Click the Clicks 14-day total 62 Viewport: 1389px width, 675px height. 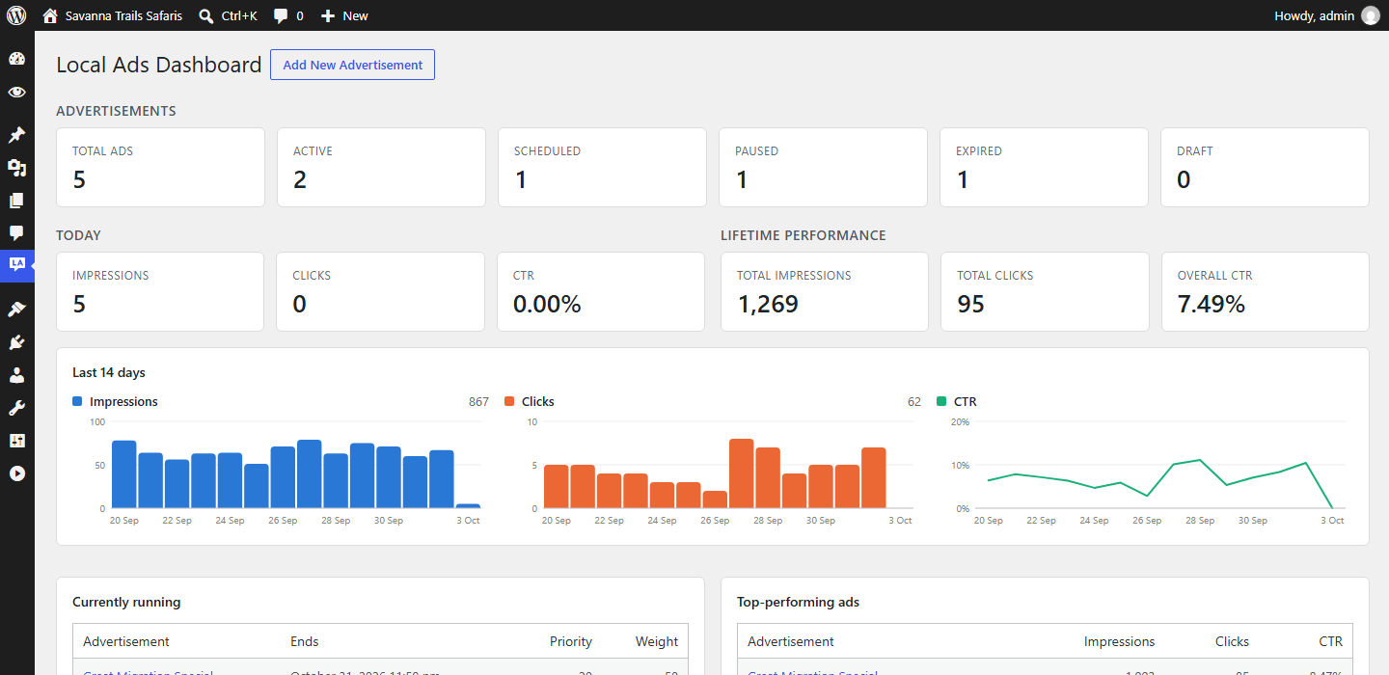pos(914,401)
